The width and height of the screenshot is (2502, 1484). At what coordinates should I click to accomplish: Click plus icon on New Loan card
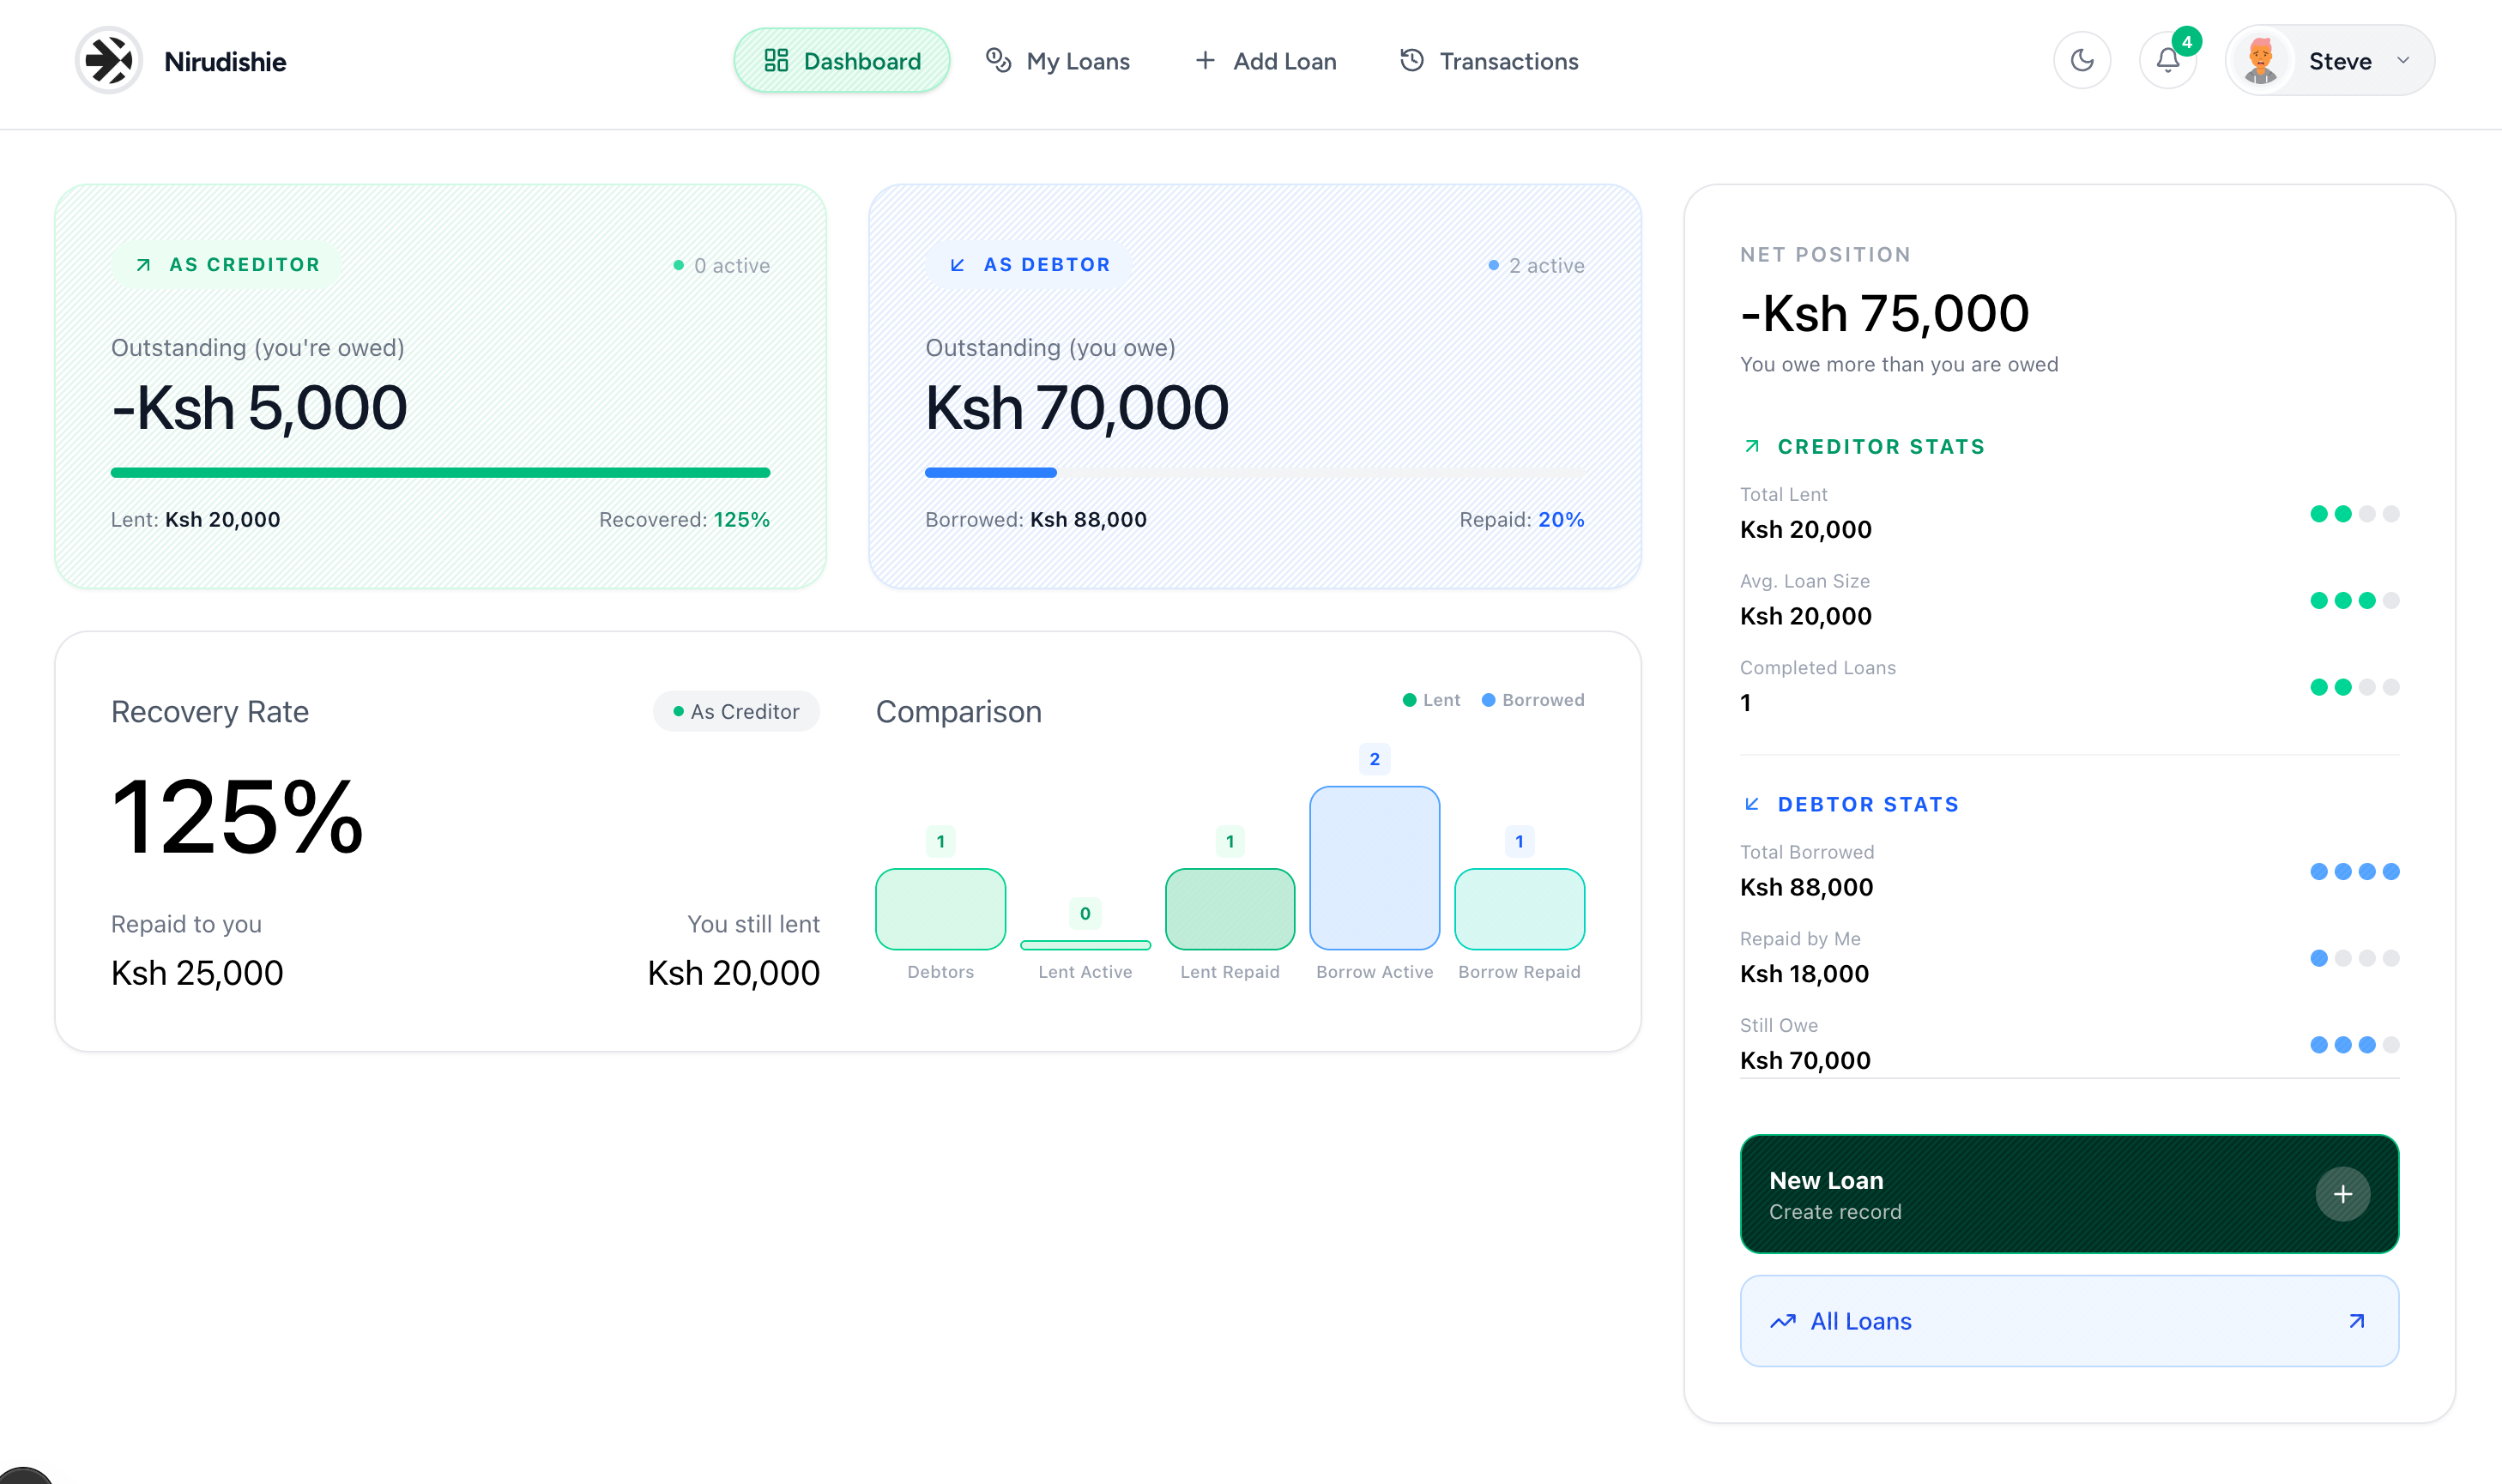tap(2342, 1194)
